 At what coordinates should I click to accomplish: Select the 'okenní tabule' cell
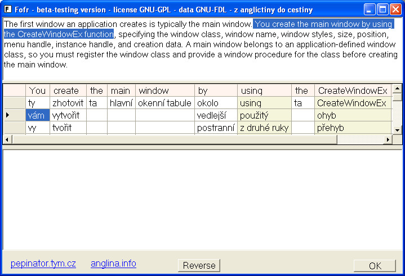coord(165,103)
